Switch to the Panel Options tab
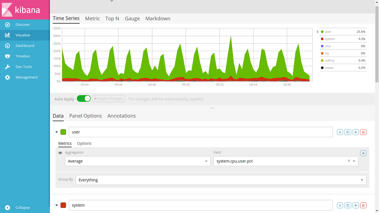This screenshot has width=379, height=213. click(x=85, y=116)
